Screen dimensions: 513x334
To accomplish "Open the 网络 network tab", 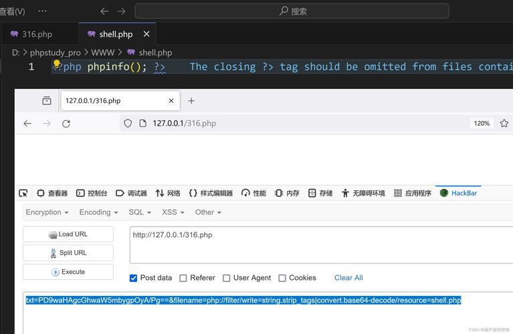I will coord(168,193).
